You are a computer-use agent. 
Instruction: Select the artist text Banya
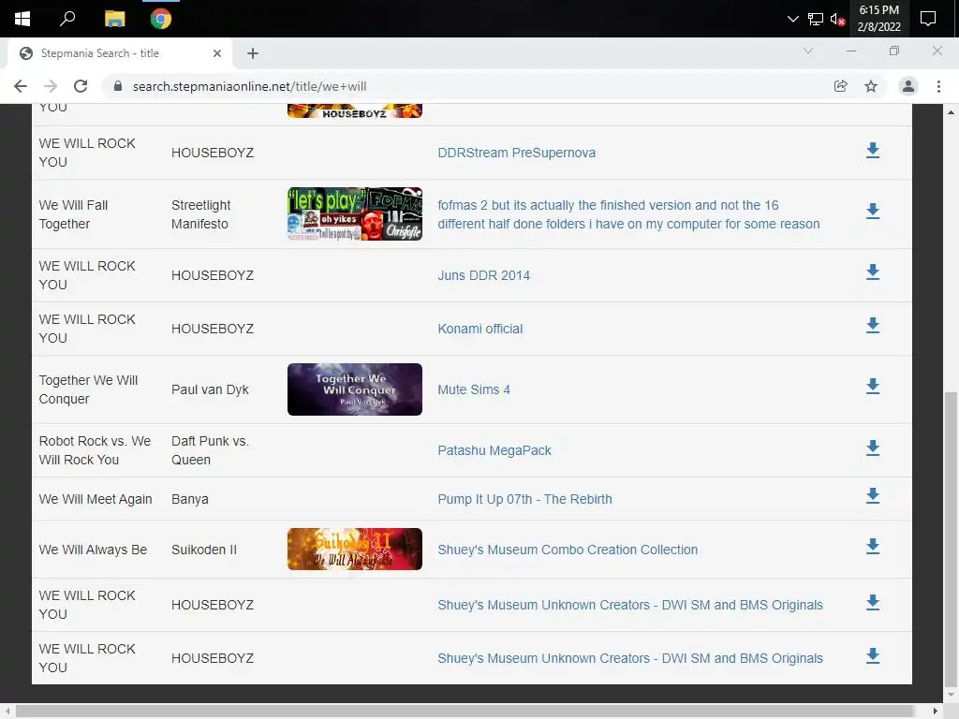click(x=189, y=500)
